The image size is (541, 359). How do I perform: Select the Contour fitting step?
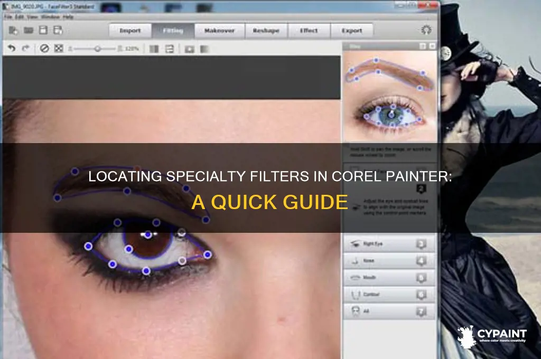tap(389, 295)
